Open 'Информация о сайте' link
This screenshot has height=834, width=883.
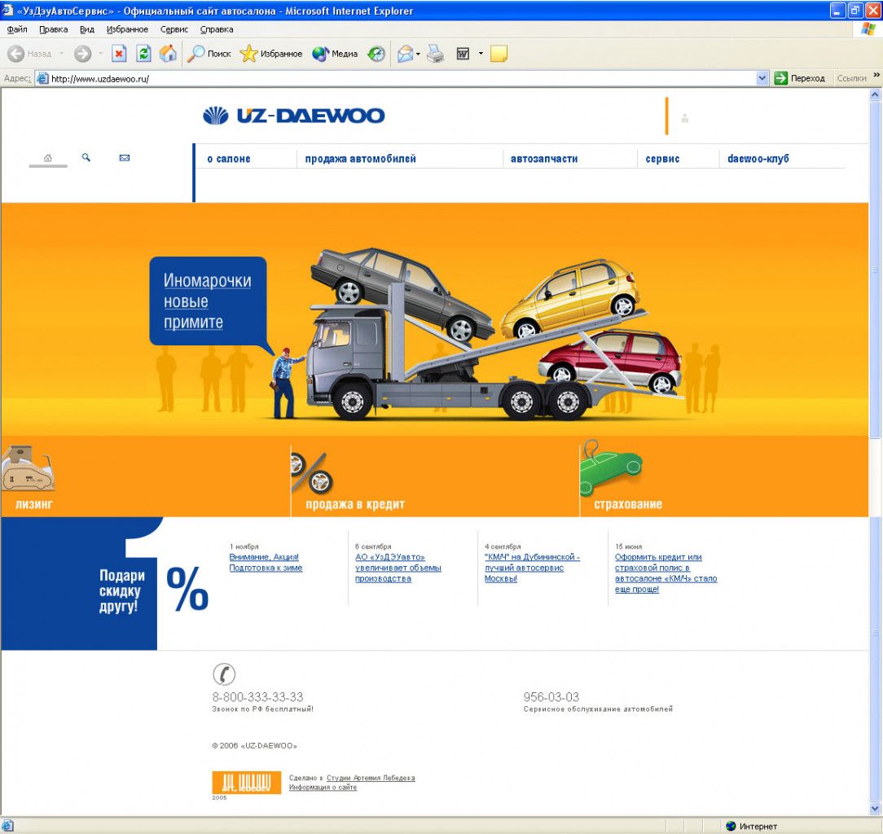323,788
